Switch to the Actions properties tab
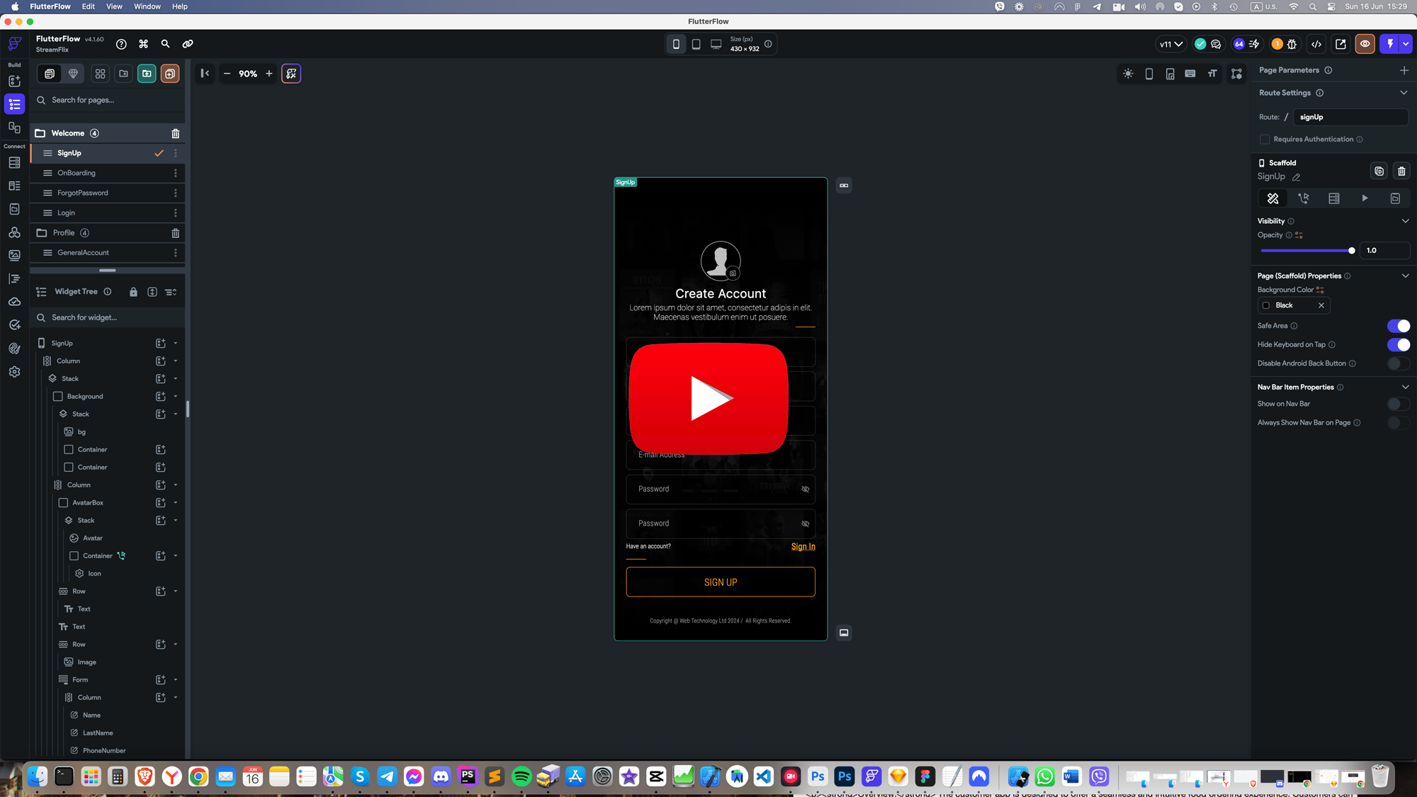 coord(1304,198)
